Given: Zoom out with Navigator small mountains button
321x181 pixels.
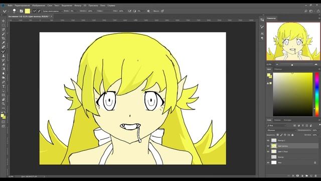Looking at the screenshot, I should pyautogui.click(x=277, y=65).
